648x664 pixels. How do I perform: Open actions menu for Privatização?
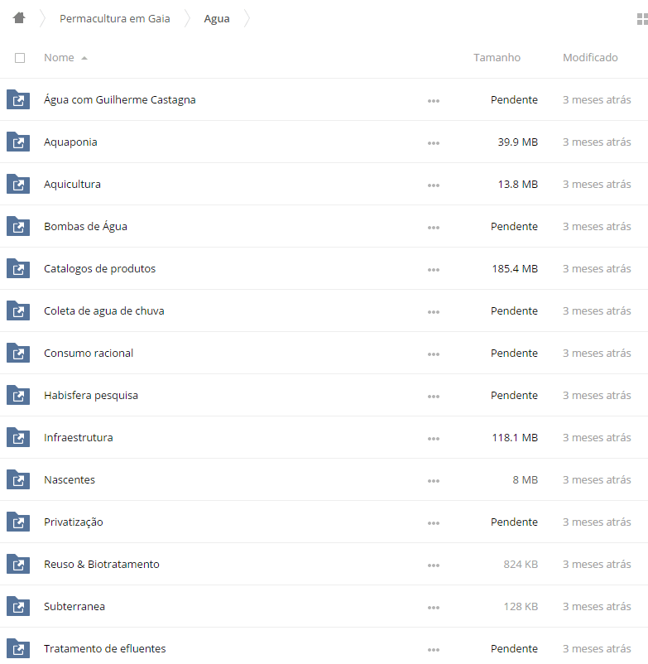434,523
